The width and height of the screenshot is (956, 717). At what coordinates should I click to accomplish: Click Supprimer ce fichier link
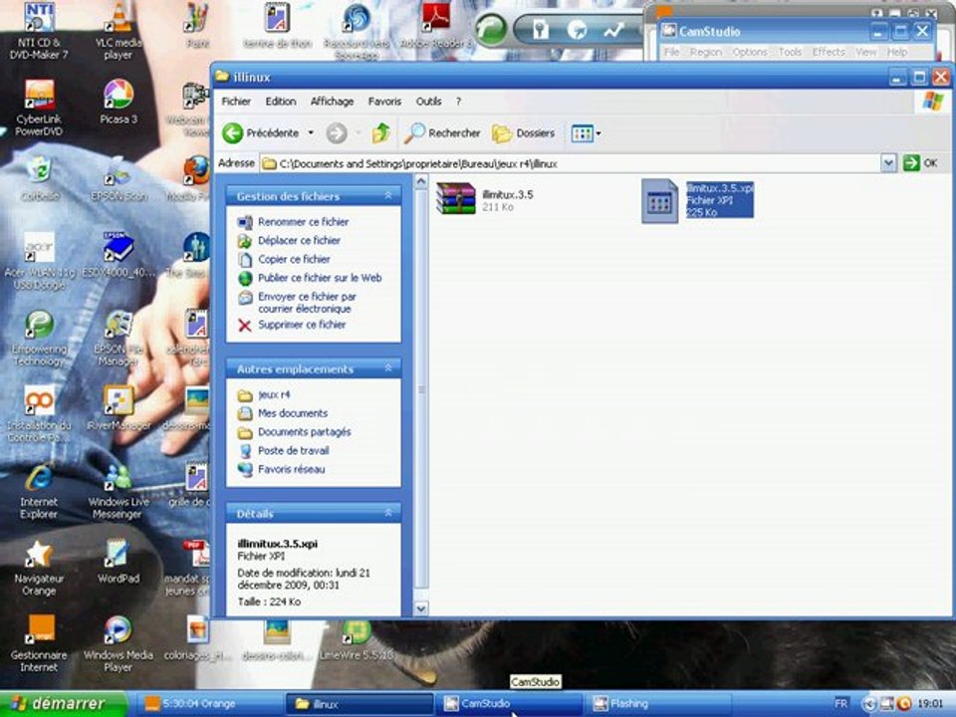point(302,325)
